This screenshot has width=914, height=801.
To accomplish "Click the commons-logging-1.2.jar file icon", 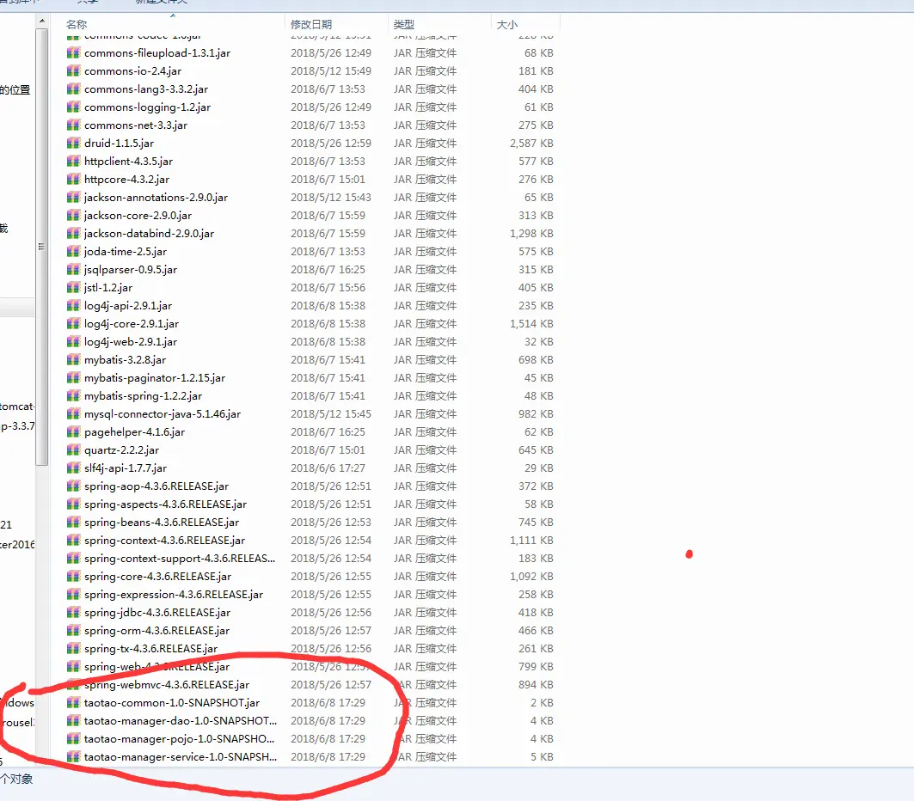I will coord(73,107).
